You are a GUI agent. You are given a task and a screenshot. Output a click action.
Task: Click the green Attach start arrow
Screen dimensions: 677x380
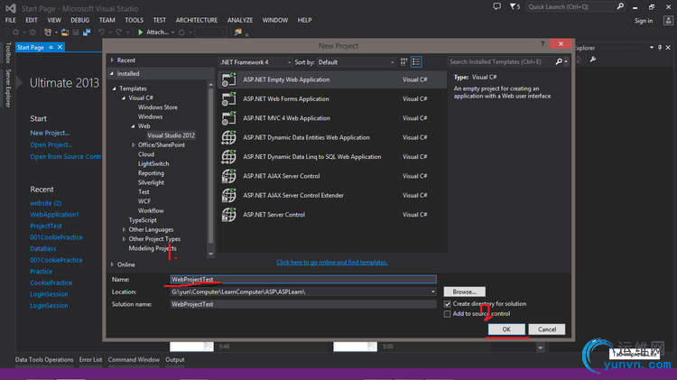coord(140,32)
